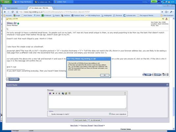Apply italic formatting in Quick Reply editor
The width and height of the screenshot is (176, 132).
[56, 93]
